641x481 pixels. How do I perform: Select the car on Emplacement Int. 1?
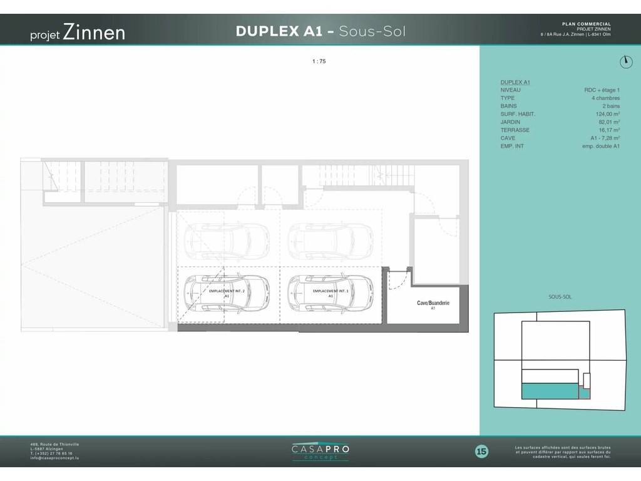click(x=330, y=292)
